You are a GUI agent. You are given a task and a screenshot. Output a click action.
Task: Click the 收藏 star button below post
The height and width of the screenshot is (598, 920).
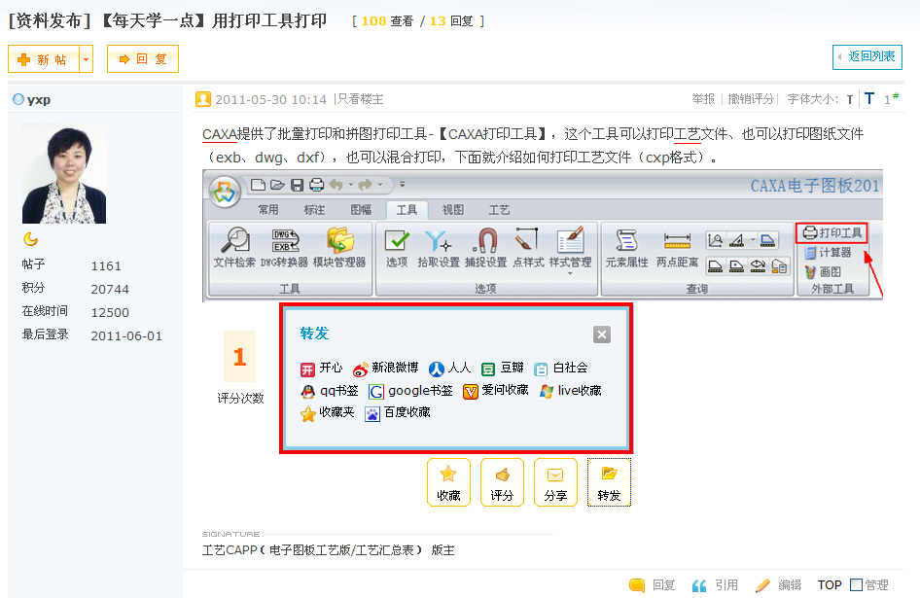(449, 482)
